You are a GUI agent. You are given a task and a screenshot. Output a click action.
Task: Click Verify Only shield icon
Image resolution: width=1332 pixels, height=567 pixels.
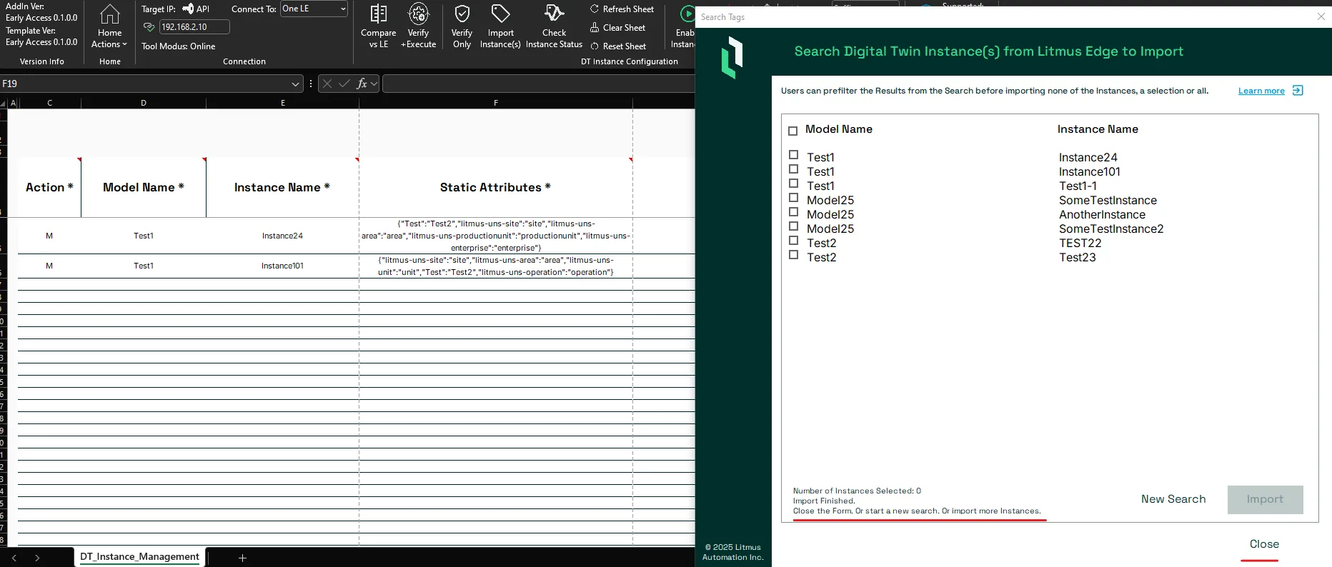[462, 14]
